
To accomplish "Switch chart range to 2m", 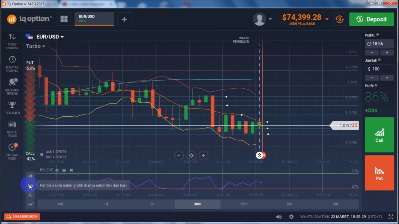I will click(x=335, y=204).
